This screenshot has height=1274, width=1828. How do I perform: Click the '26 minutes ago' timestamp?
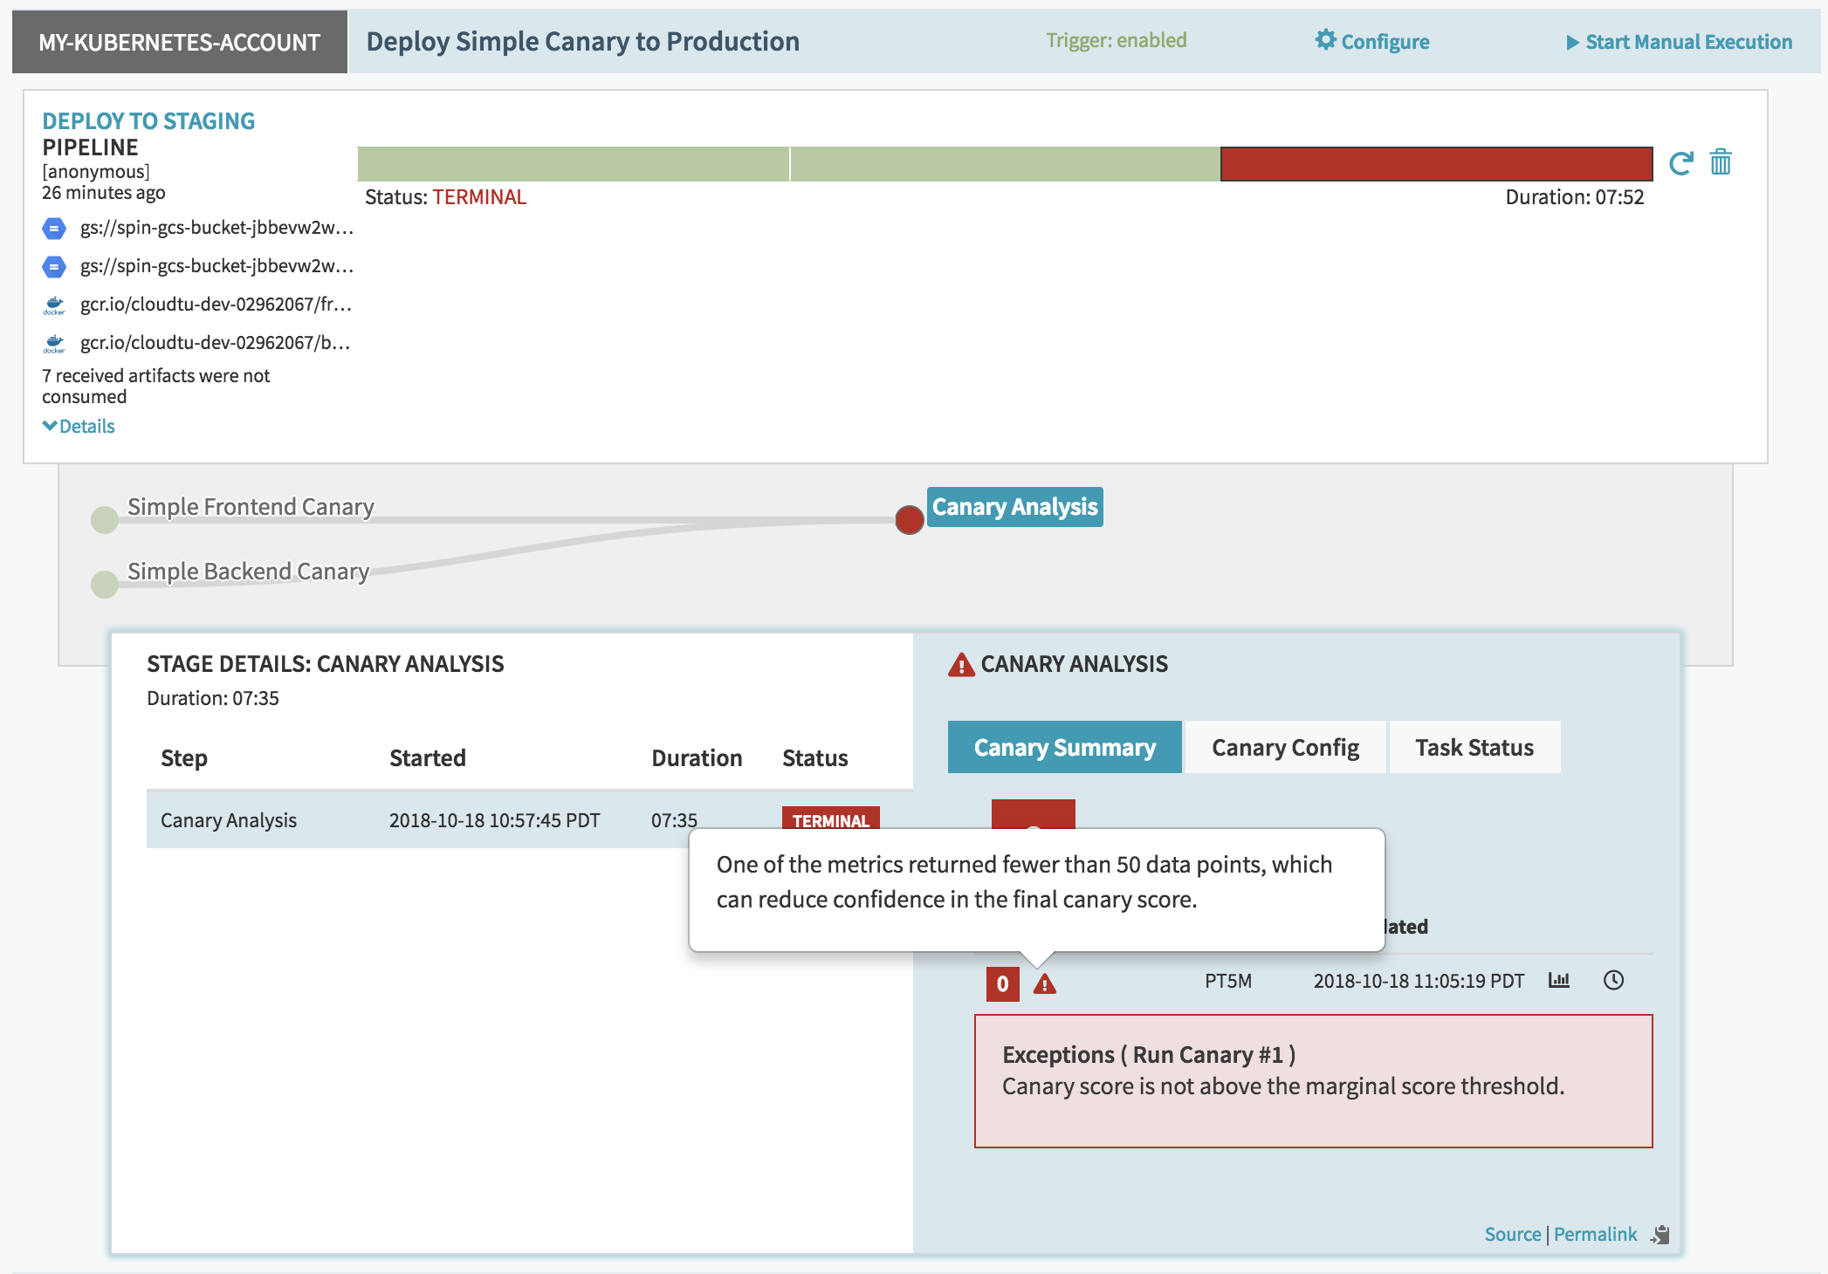(104, 193)
